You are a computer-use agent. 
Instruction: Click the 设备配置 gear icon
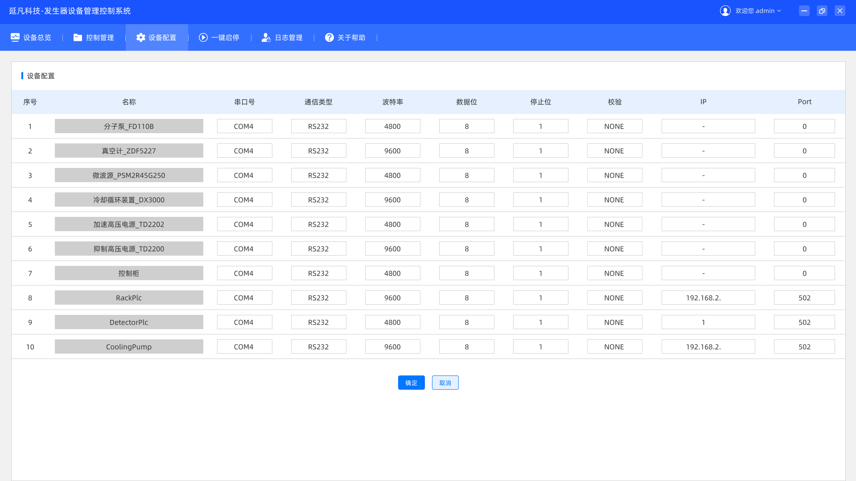[x=141, y=37]
